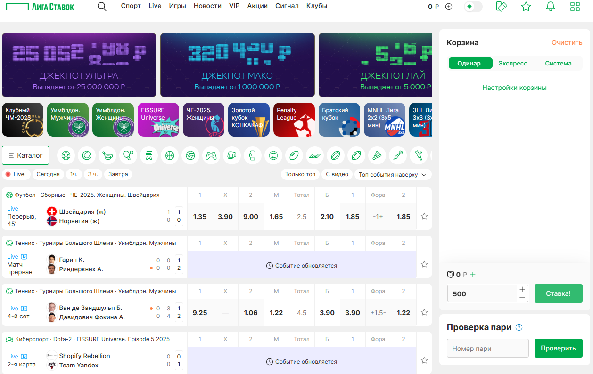Expand the Топ события наверху dropdown
This screenshot has width=593, height=374.
pyautogui.click(x=393, y=174)
